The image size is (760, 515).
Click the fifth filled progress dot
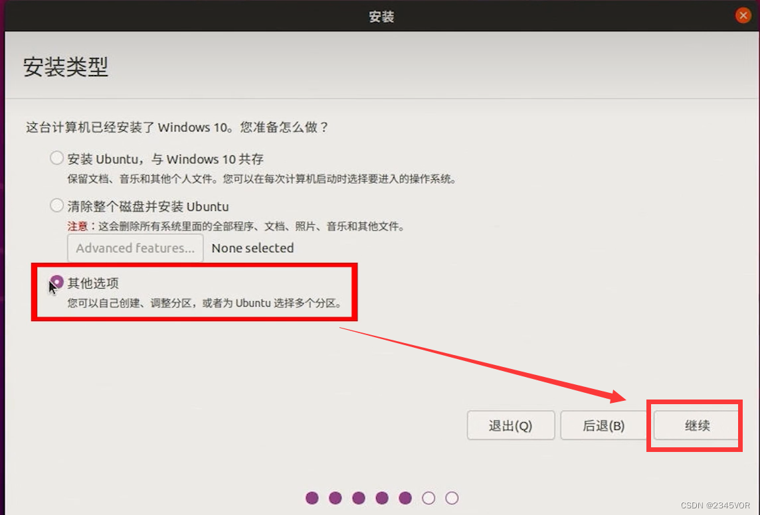click(x=405, y=498)
